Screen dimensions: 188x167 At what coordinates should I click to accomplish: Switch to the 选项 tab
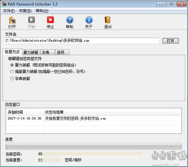tap(62, 52)
